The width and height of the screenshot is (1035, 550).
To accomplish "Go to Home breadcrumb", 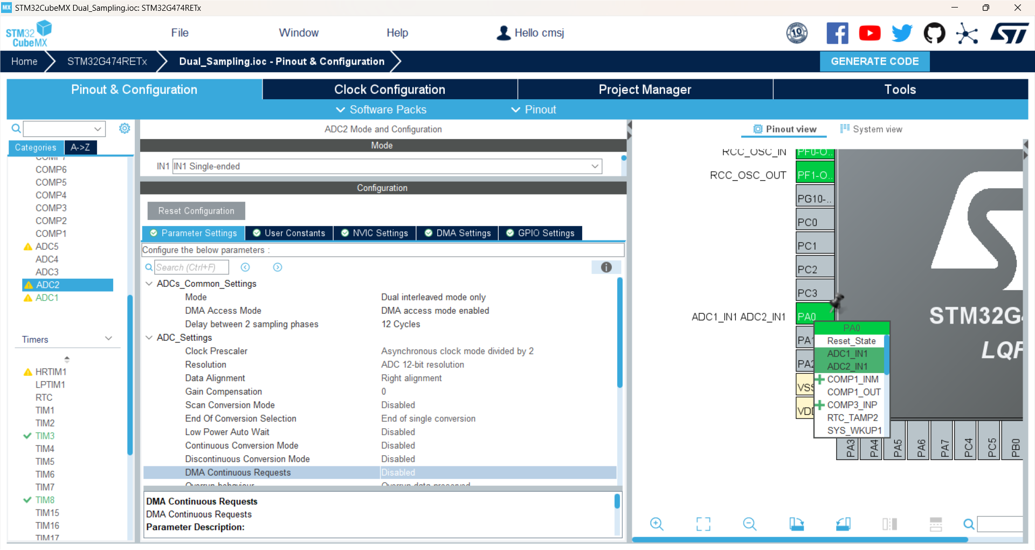I will pyautogui.click(x=24, y=61).
